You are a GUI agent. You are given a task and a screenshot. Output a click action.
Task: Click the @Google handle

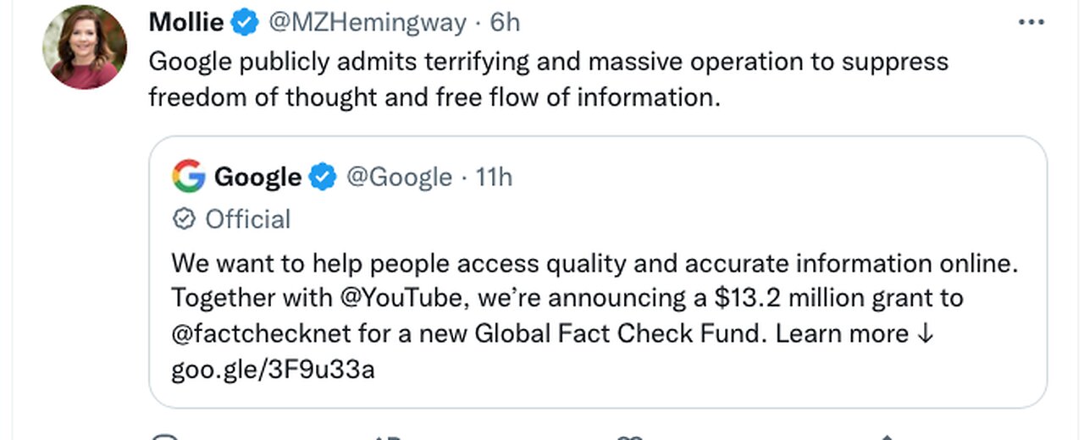point(399,177)
